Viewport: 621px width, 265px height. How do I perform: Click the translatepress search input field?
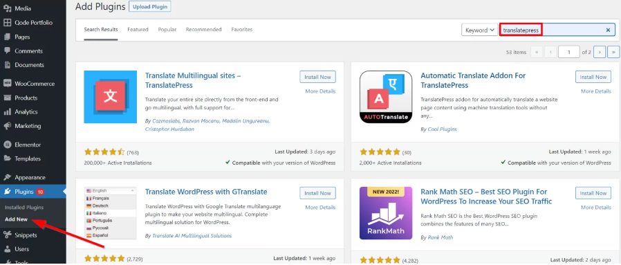[x=557, y=30]
